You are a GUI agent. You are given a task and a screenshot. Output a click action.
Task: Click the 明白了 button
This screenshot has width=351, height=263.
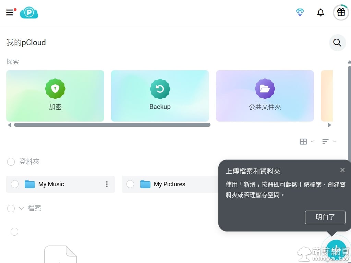tap(325, 217)
